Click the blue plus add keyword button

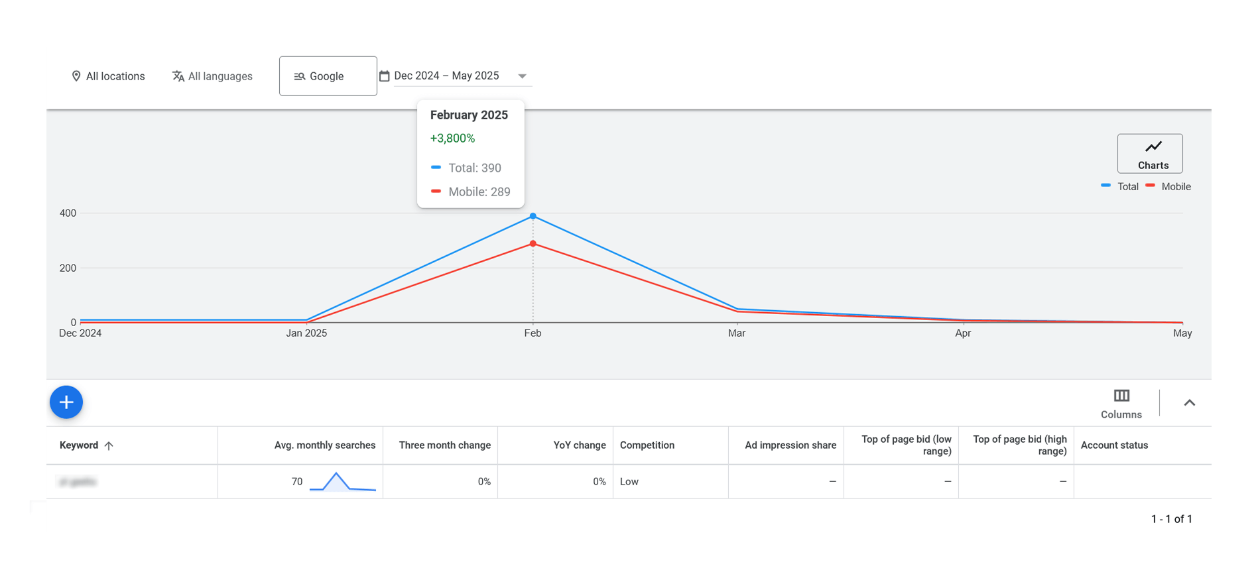pos(66,402)
